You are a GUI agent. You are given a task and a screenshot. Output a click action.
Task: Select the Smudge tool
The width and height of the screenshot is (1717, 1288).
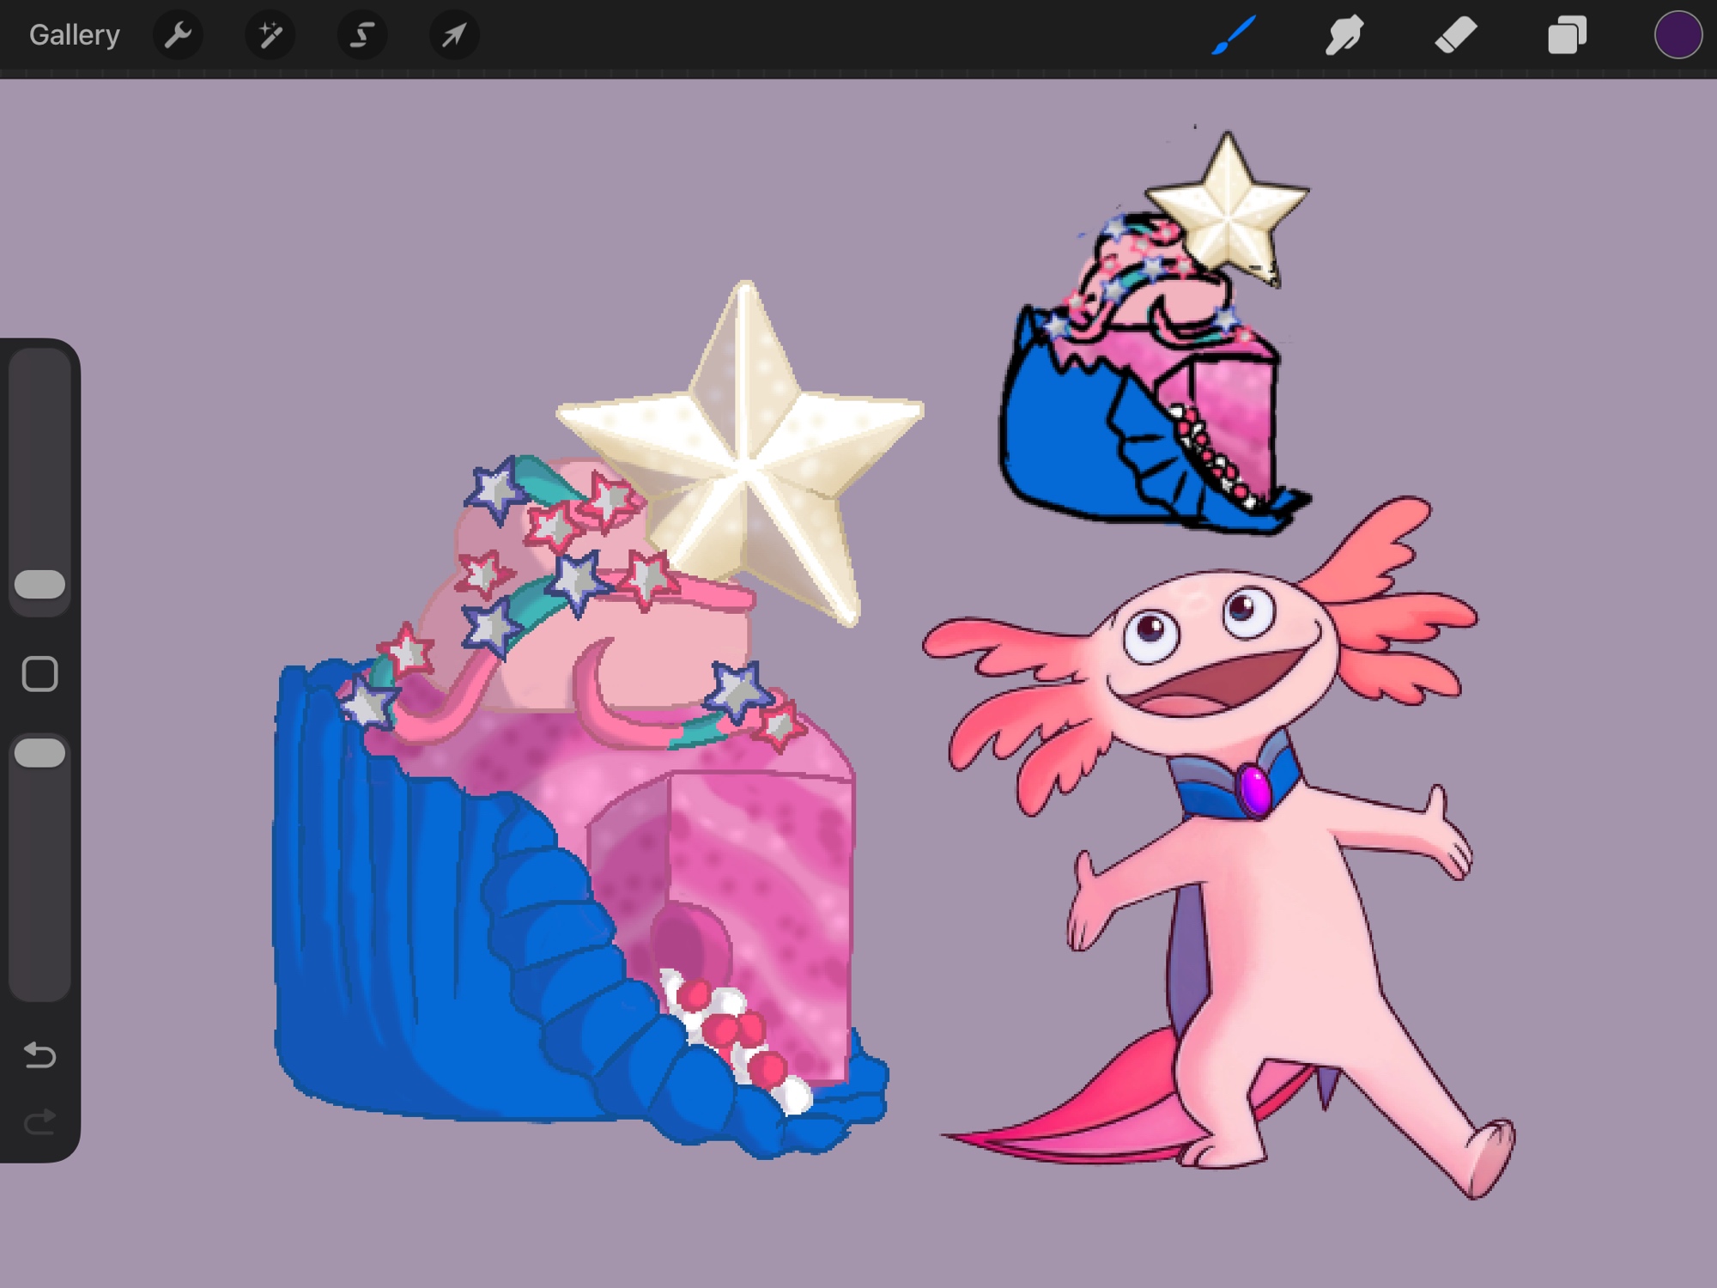[1344, 35]
